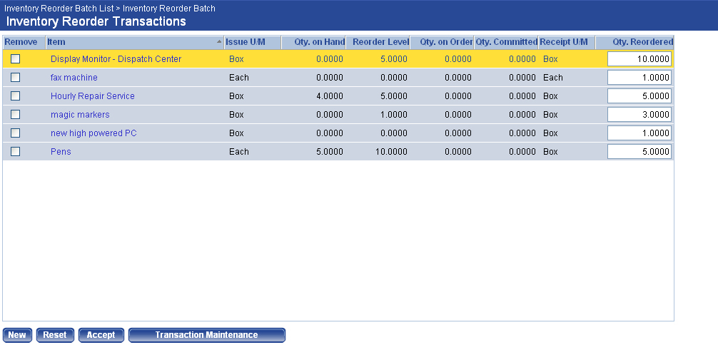Open the Display Monitor - Dispatch Center item
718x345 pixels.
click(x=116, y=59)
